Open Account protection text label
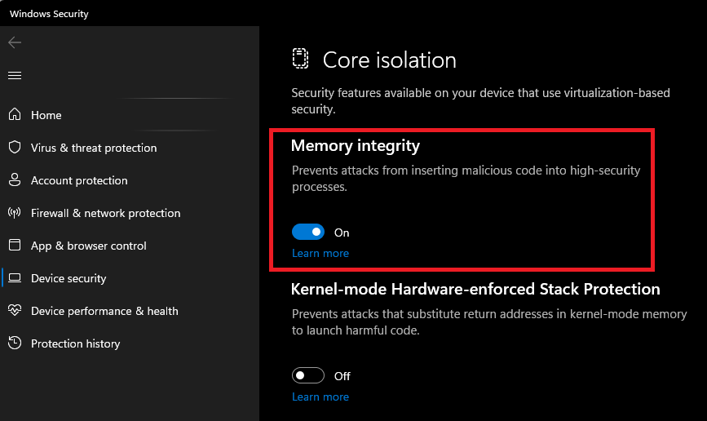This screenshot has width=707, height=421. coord(79,180)
